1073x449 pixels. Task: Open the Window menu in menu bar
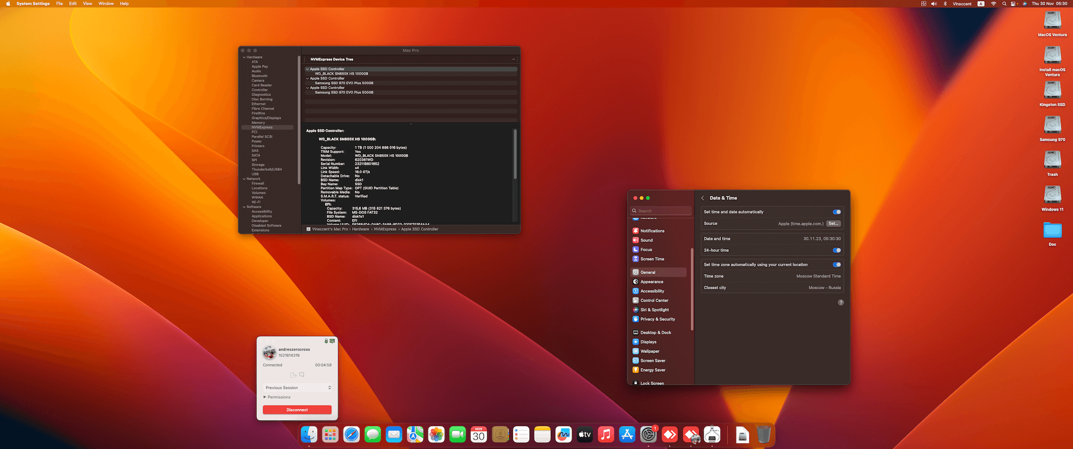click(x=106, y=4)
